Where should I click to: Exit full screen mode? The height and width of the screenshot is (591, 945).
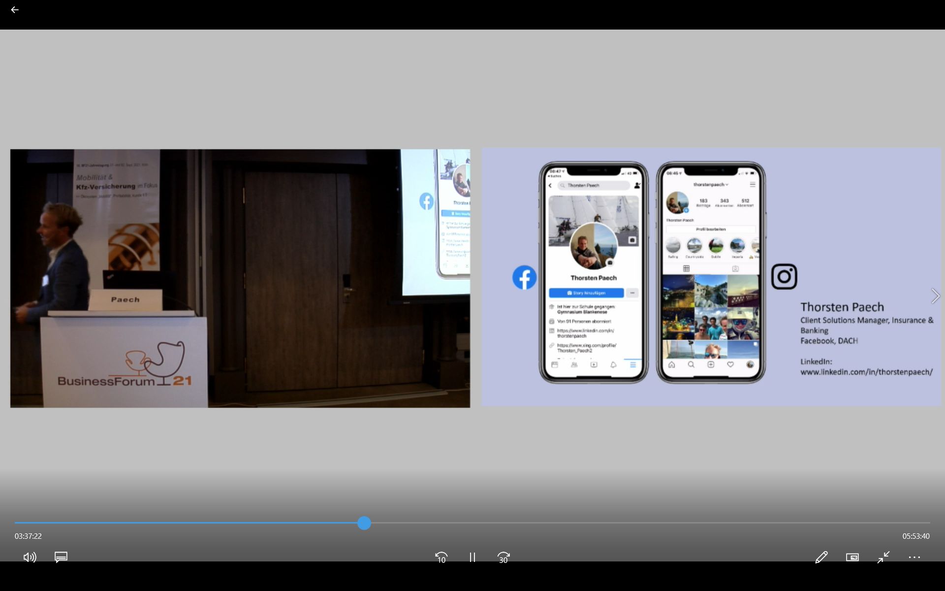pyautogui.click(x=883, y=557)
